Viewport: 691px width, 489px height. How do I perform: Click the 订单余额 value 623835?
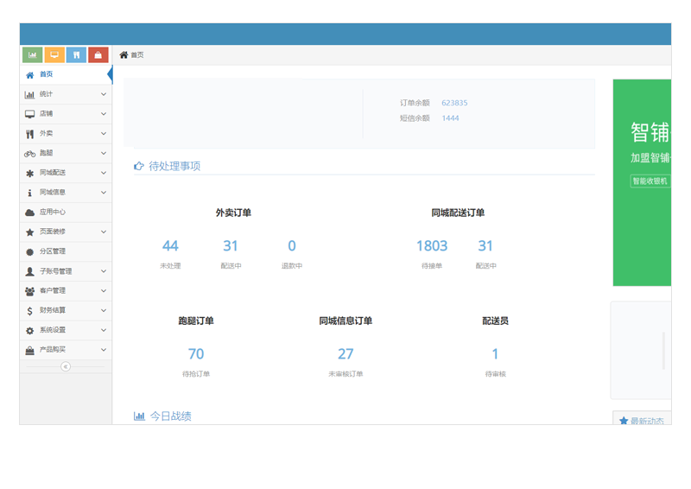454,103
